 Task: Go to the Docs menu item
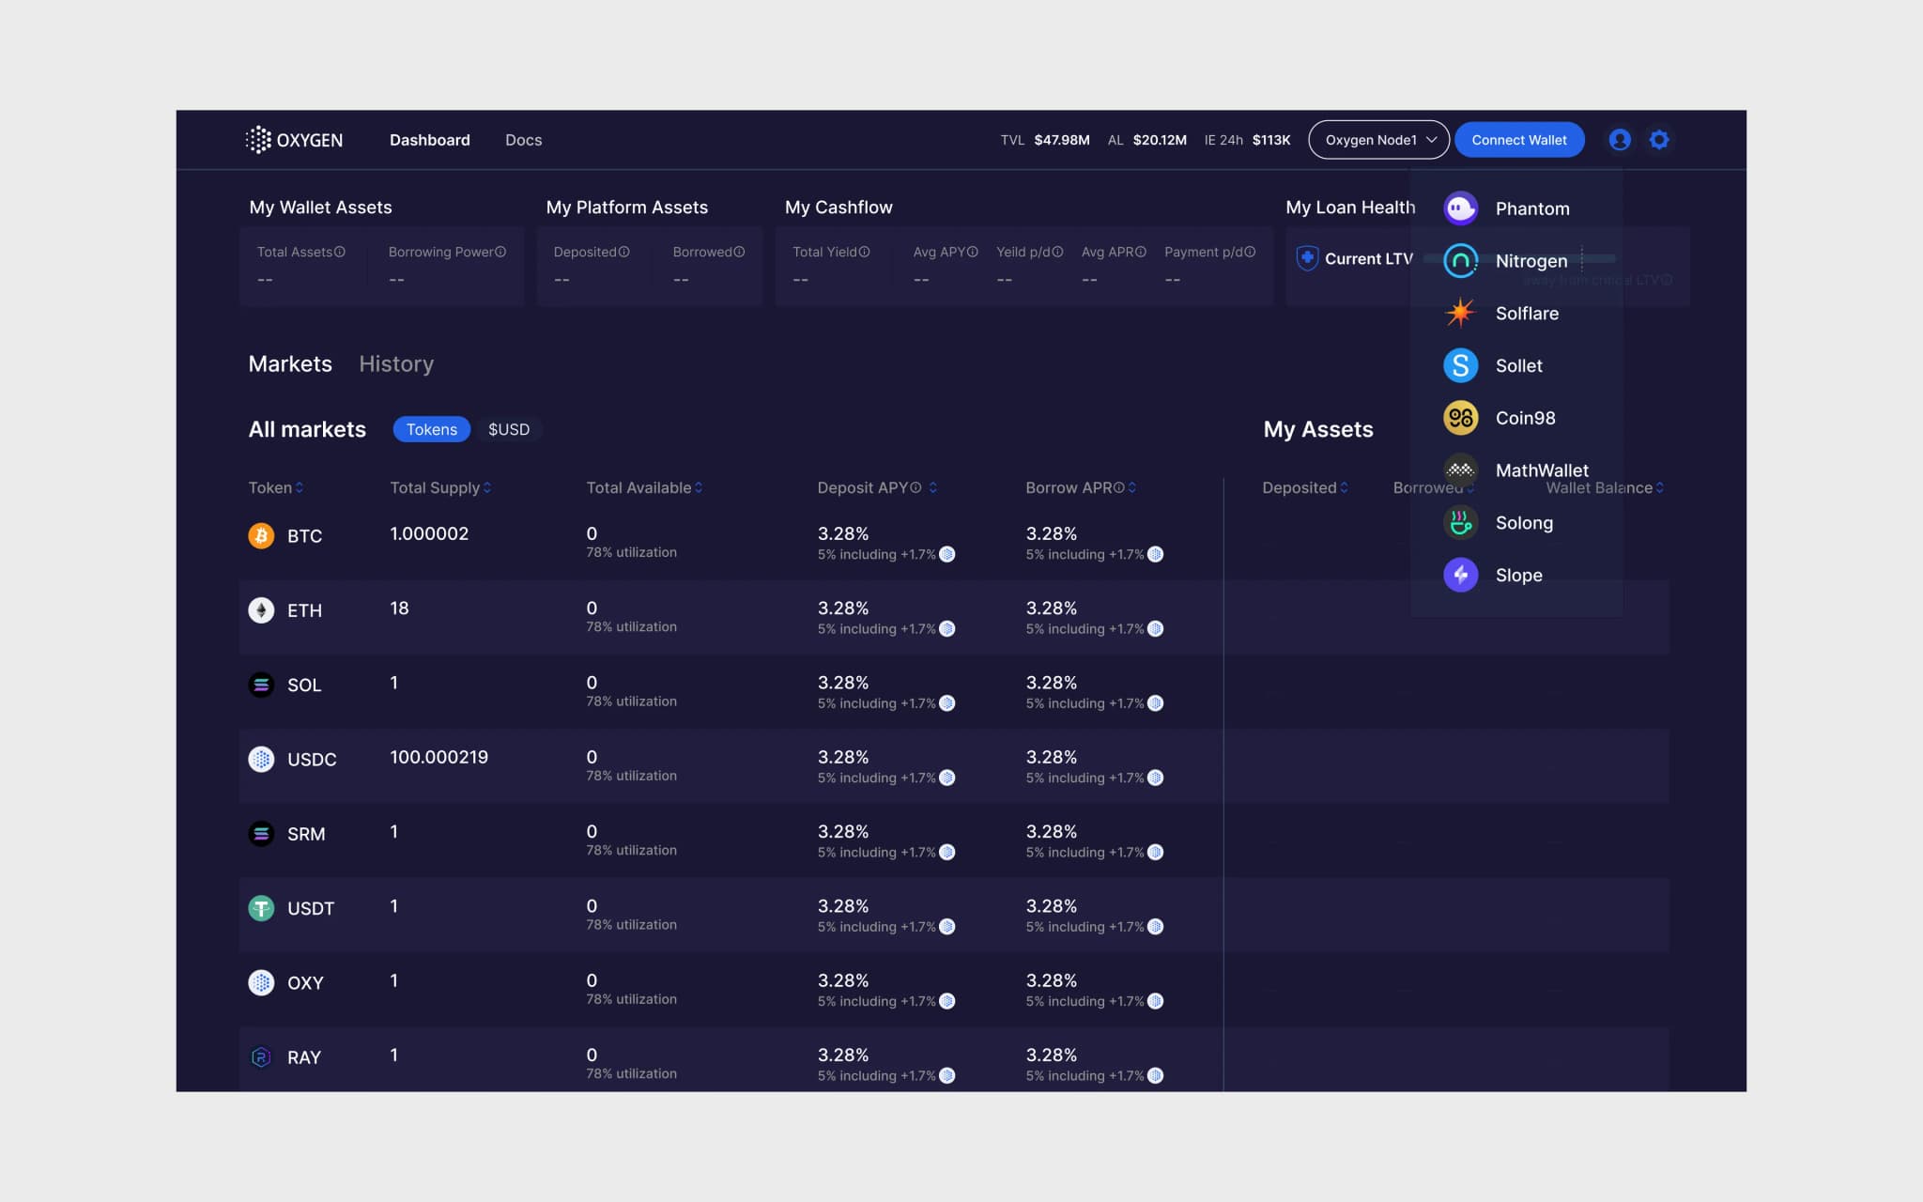pos(523,140)
